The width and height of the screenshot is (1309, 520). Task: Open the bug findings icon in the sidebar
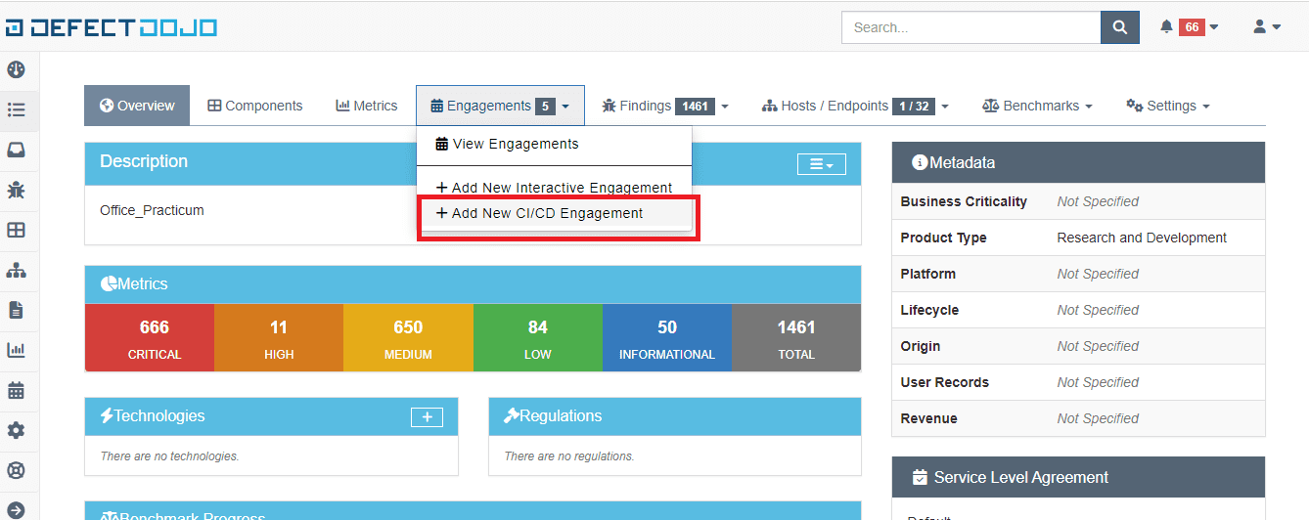pyautogui.click(x=16, y=190)
